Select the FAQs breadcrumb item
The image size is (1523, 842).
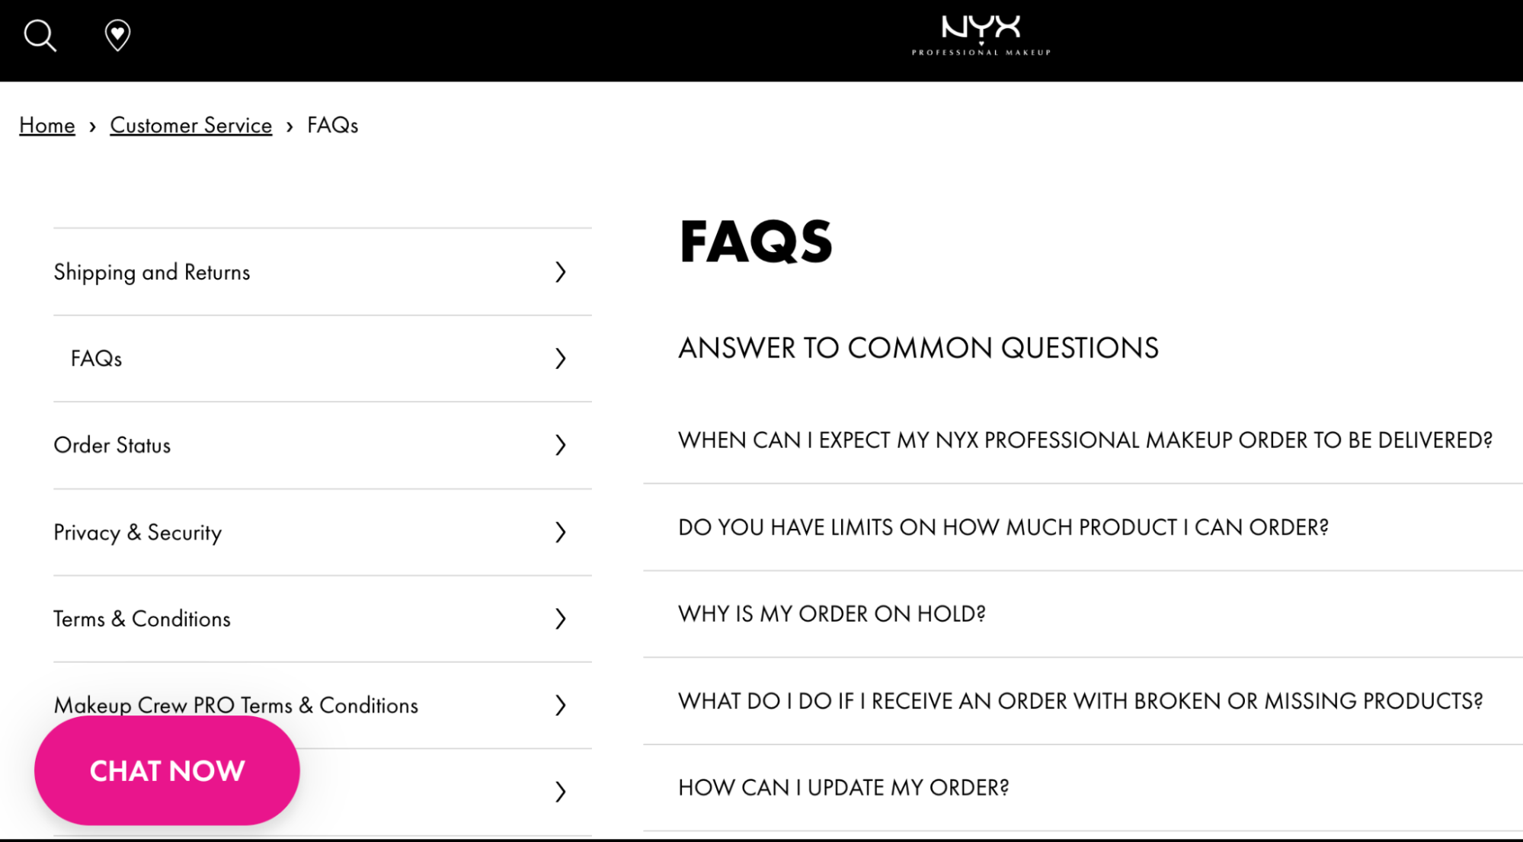click(x=331, y=124)
